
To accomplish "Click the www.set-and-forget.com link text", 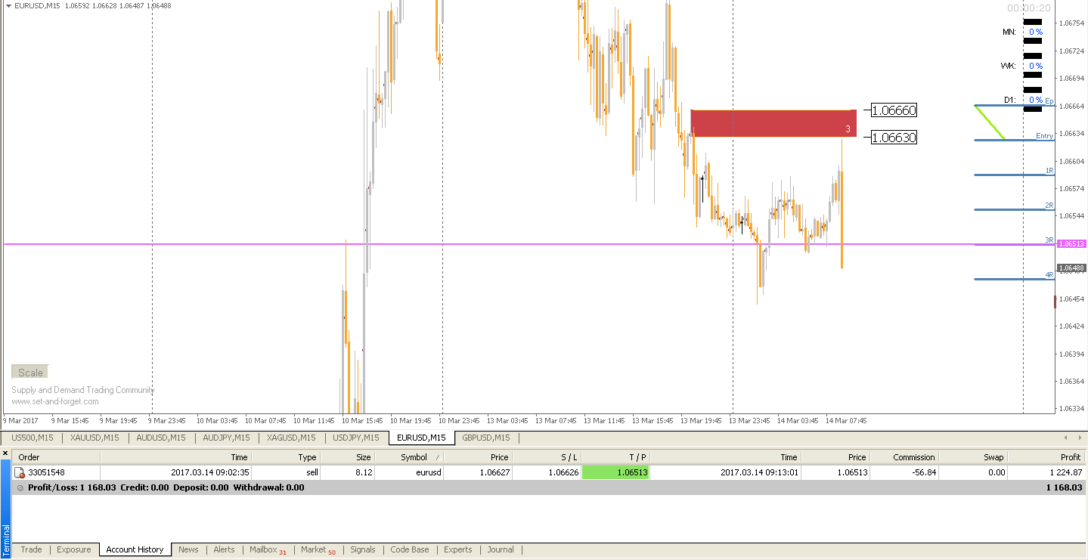I will (x=55, y=401).
